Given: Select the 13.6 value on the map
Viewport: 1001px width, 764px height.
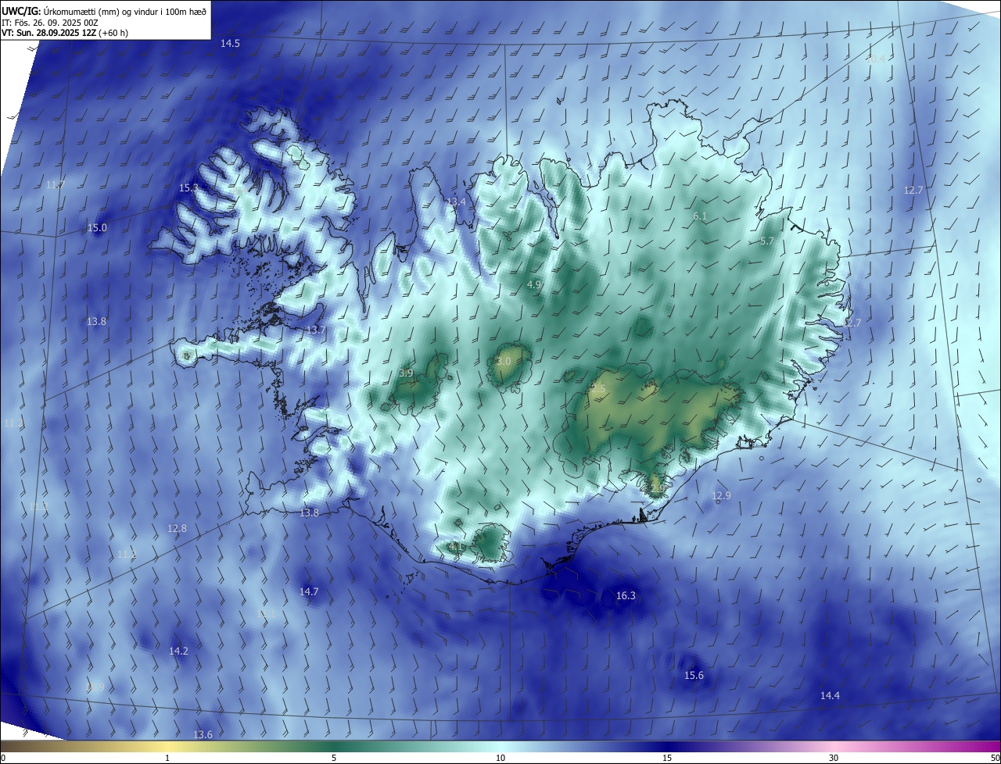Looking at the screenshot, I should pos(203,735).
